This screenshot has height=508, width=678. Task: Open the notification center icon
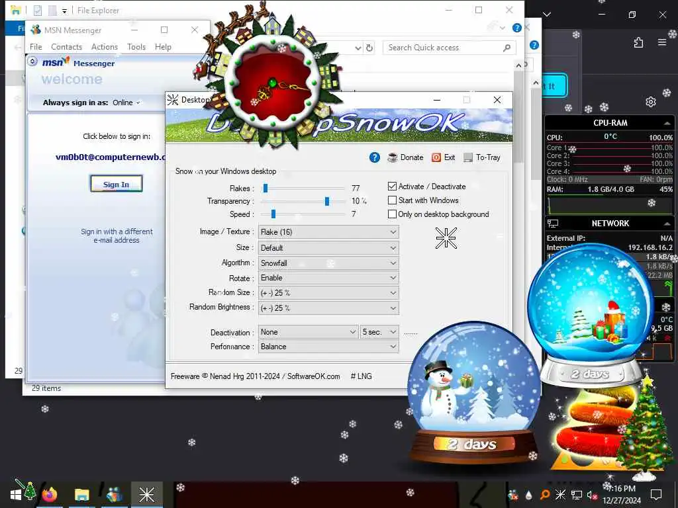[656, 495]
